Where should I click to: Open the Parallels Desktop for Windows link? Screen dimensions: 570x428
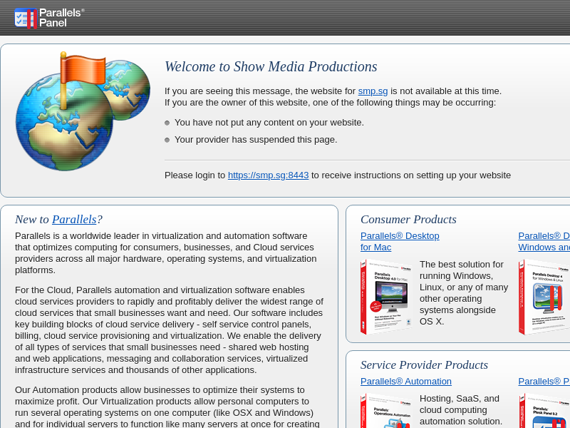(x=544, y=241)
